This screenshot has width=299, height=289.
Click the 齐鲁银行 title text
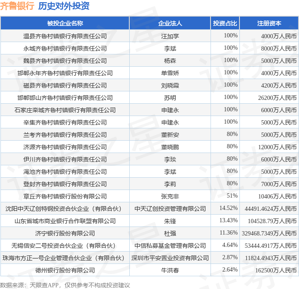[x=17, y=6]
